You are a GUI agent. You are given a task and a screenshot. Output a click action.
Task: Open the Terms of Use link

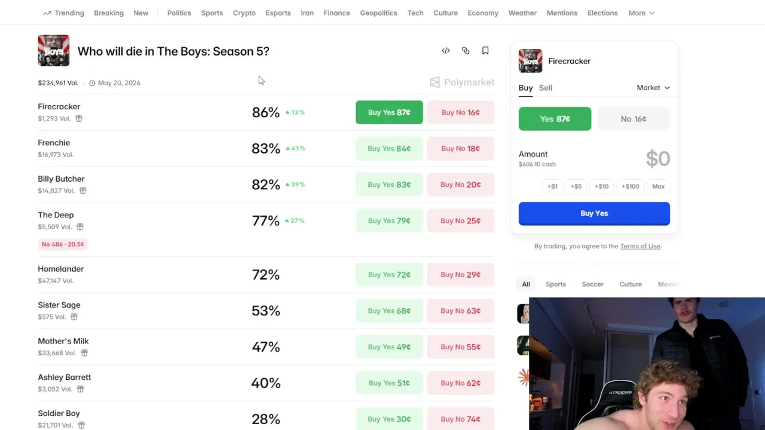(640, 246)
